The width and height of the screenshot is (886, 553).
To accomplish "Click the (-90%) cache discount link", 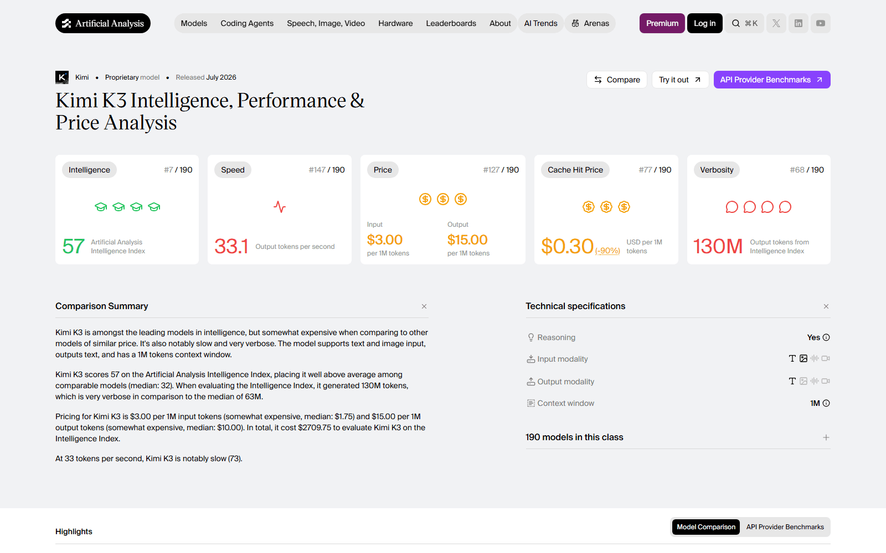I will 607,251.
